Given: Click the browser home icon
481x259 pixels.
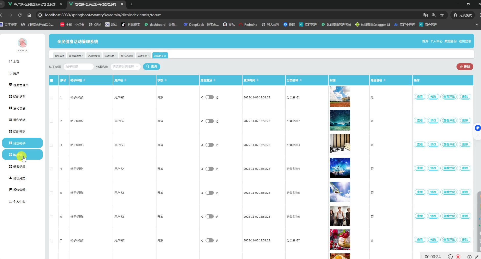Looking at the screenshot, I should point(29,15).
